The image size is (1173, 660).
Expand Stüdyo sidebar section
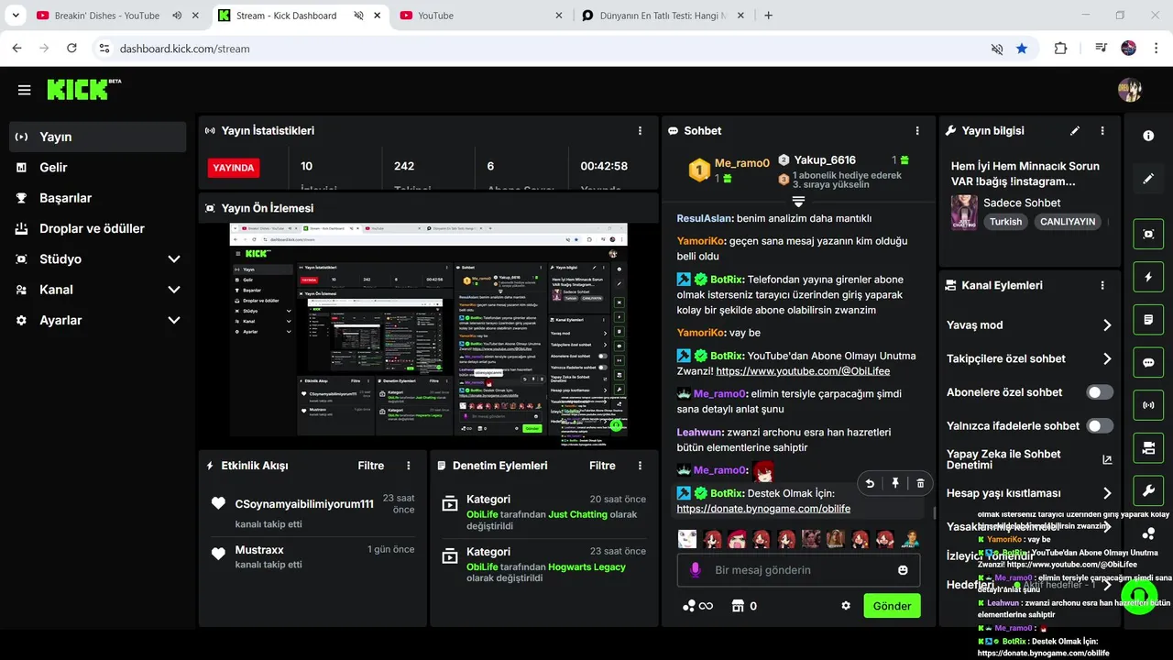point(174,259)
